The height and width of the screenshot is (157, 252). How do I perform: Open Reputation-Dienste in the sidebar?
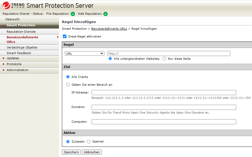[21, 32]
